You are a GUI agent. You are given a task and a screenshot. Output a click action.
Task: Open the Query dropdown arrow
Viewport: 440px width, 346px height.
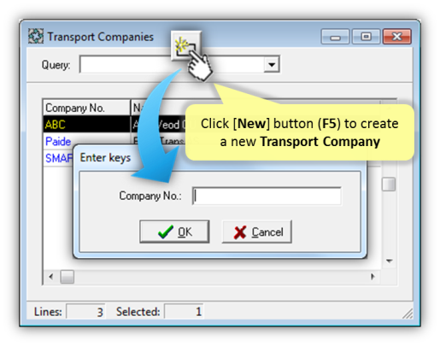click(272, 64)
